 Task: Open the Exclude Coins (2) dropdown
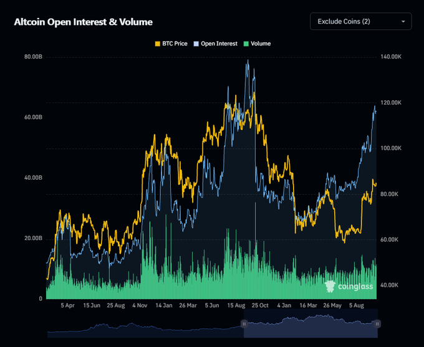(x=361, y=21)
